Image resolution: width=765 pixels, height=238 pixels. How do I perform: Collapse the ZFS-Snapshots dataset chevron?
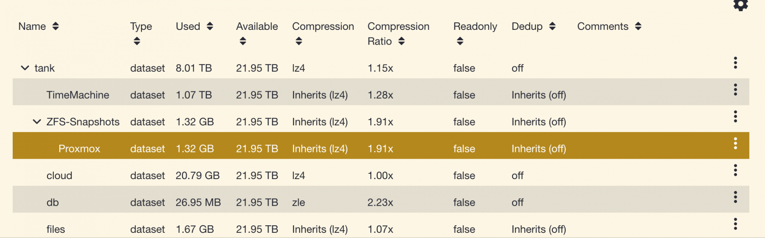(x=37, y=122)
